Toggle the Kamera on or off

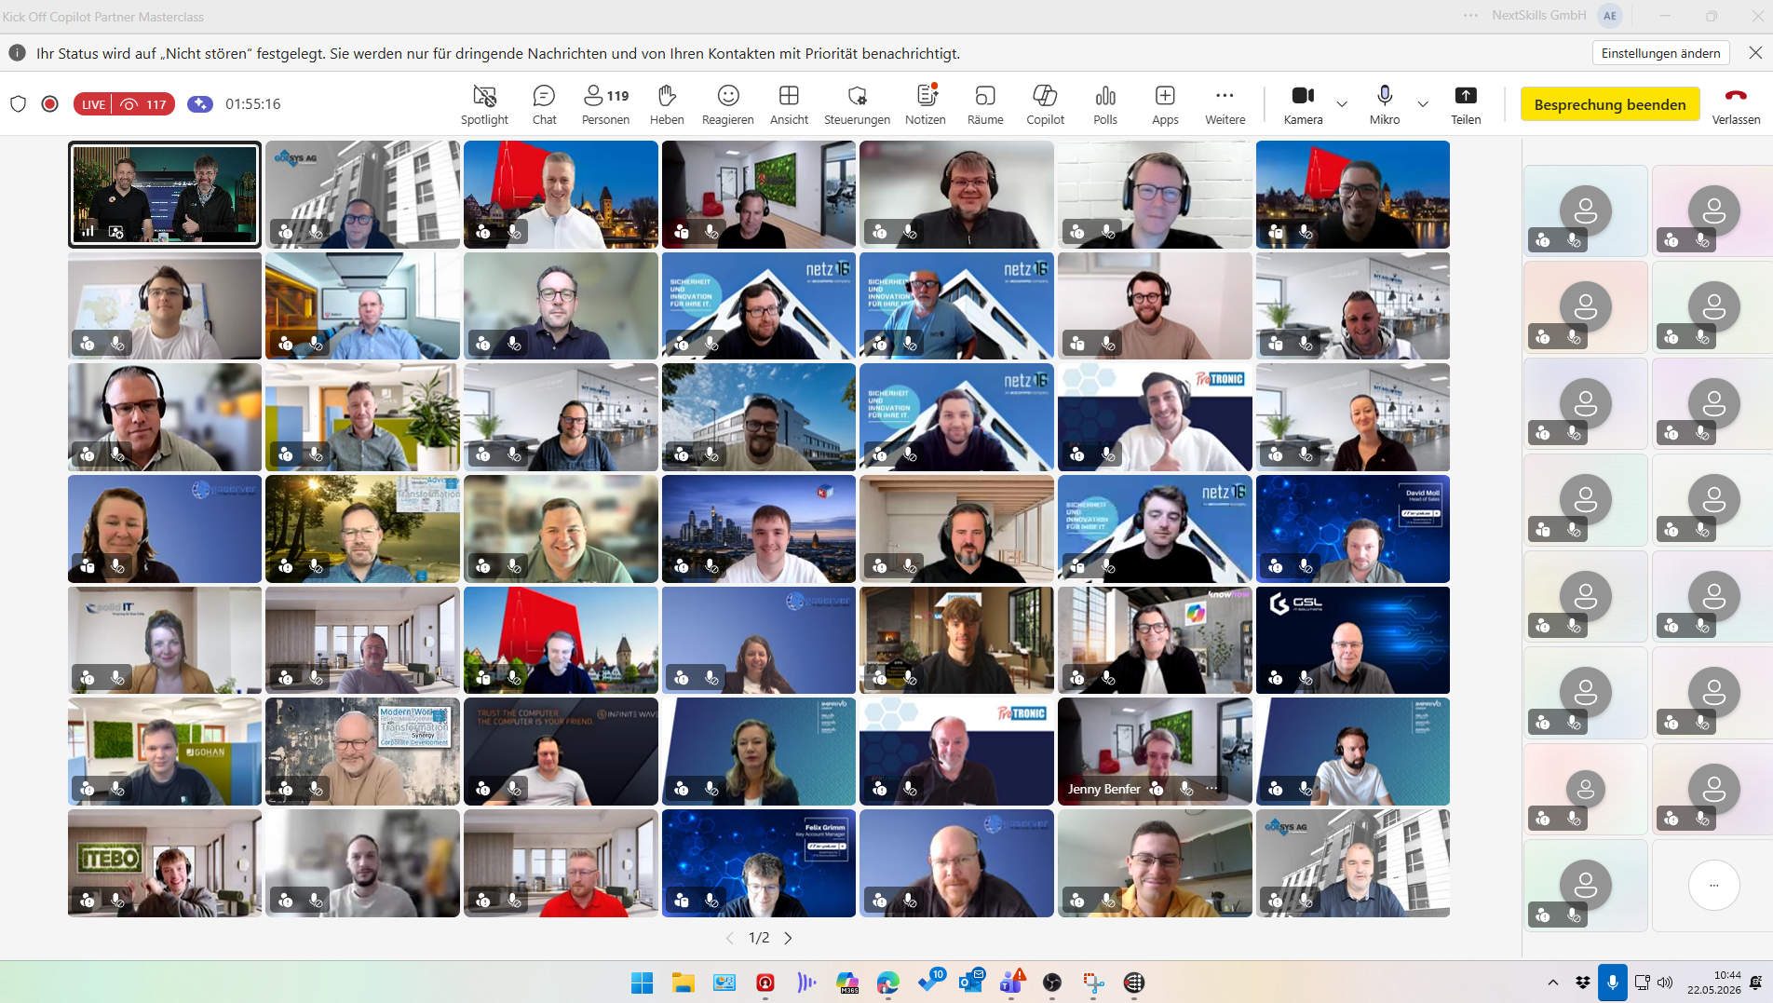click(x=1303, y=104)
